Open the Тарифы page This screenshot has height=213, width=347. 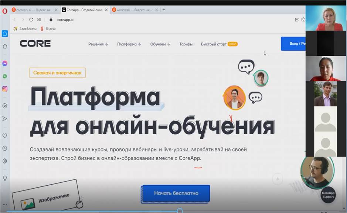(x=186, y=44)
